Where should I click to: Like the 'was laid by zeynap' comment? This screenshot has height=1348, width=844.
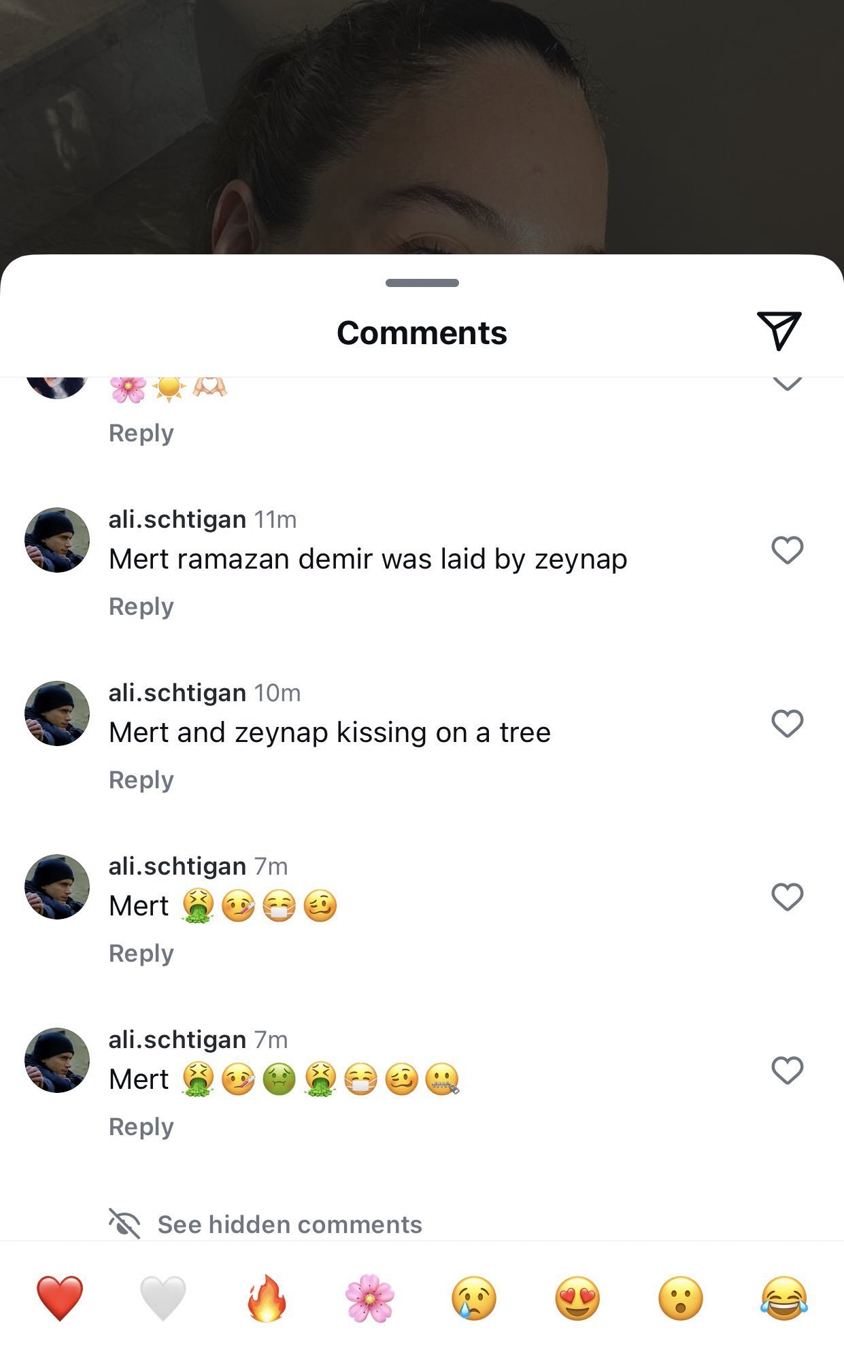pos(787,550)
